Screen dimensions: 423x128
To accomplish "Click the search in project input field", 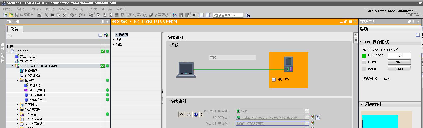I will (x=228, y=15).
